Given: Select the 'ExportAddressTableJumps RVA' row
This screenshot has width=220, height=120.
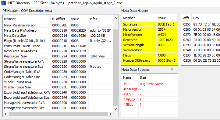Looking at the screenshot, I should pyautogui.click(x=58, y=92).
